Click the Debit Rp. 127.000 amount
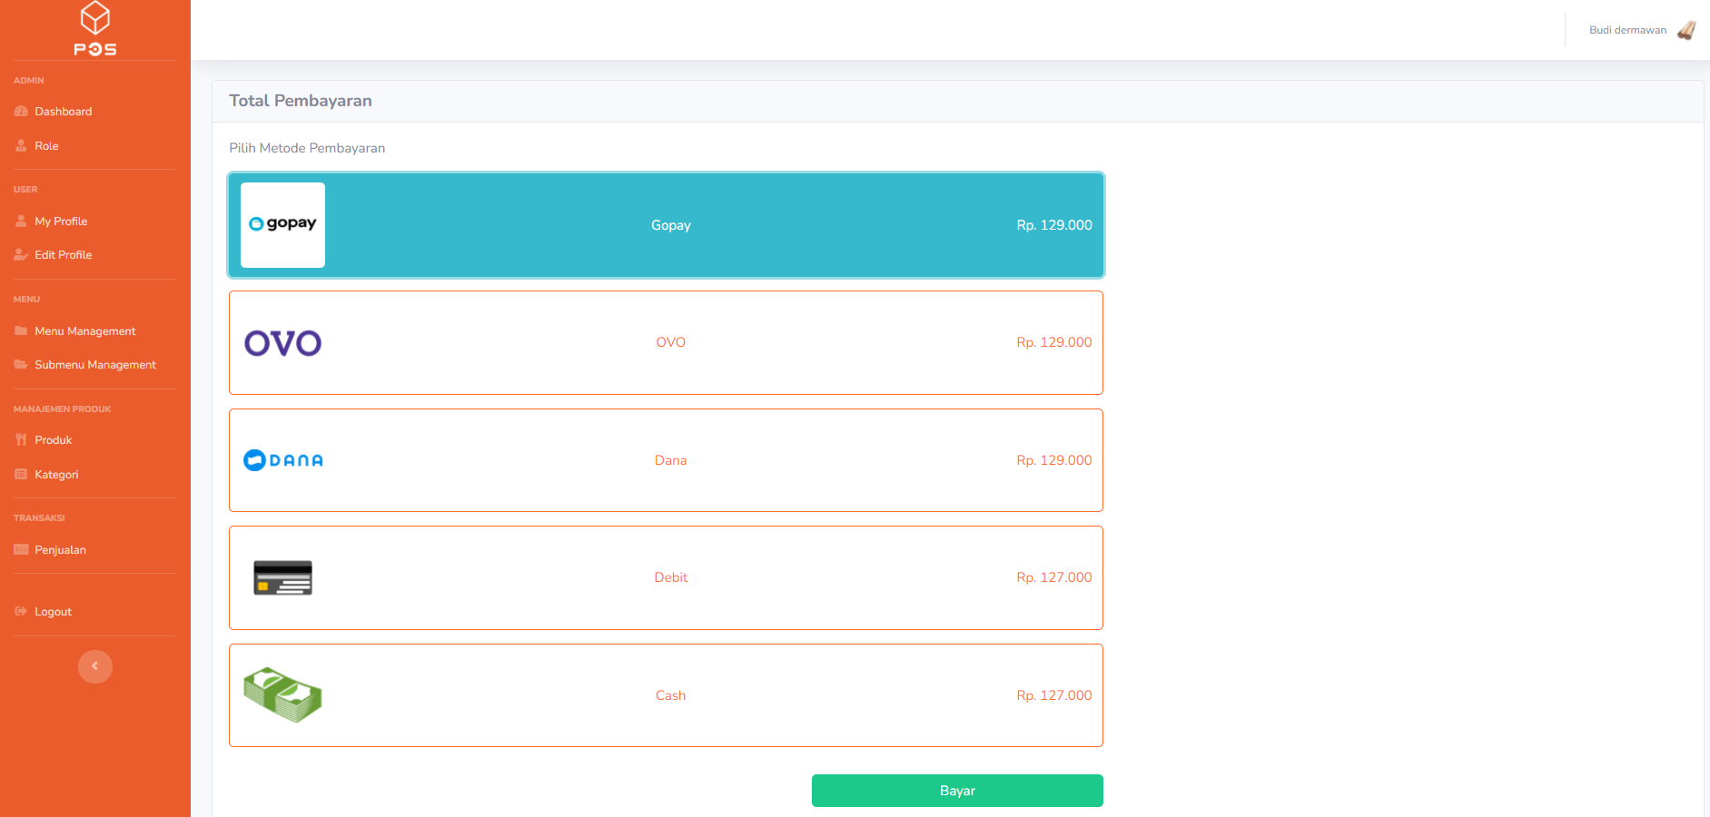Image resolution: width=1710 pixels, height=817 pixels. pyautogui.click(x=1054, y=577)
